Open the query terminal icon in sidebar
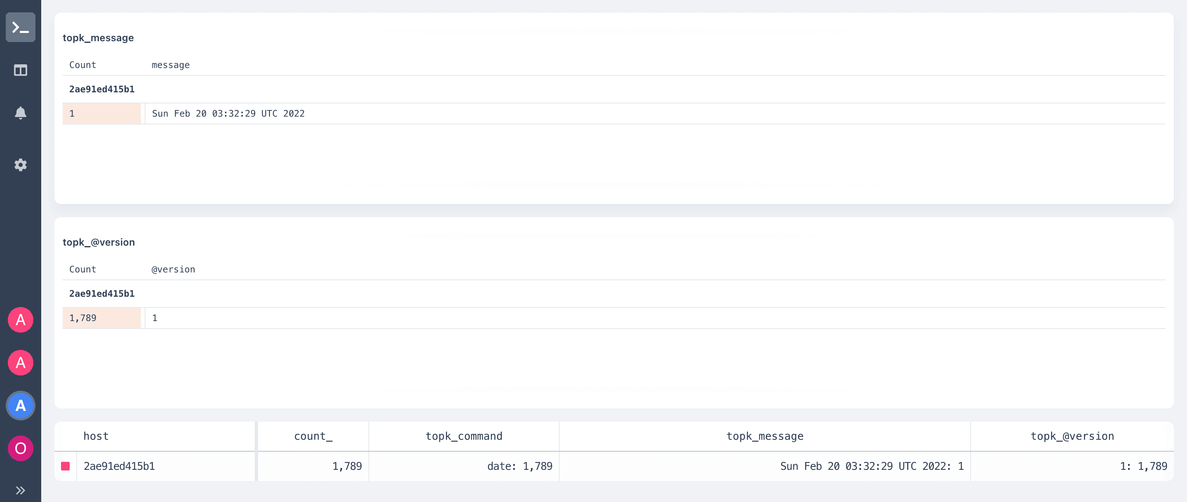The height and width of the screenshot is (502, 1187). pyautogui.click(x=20, y=27)
